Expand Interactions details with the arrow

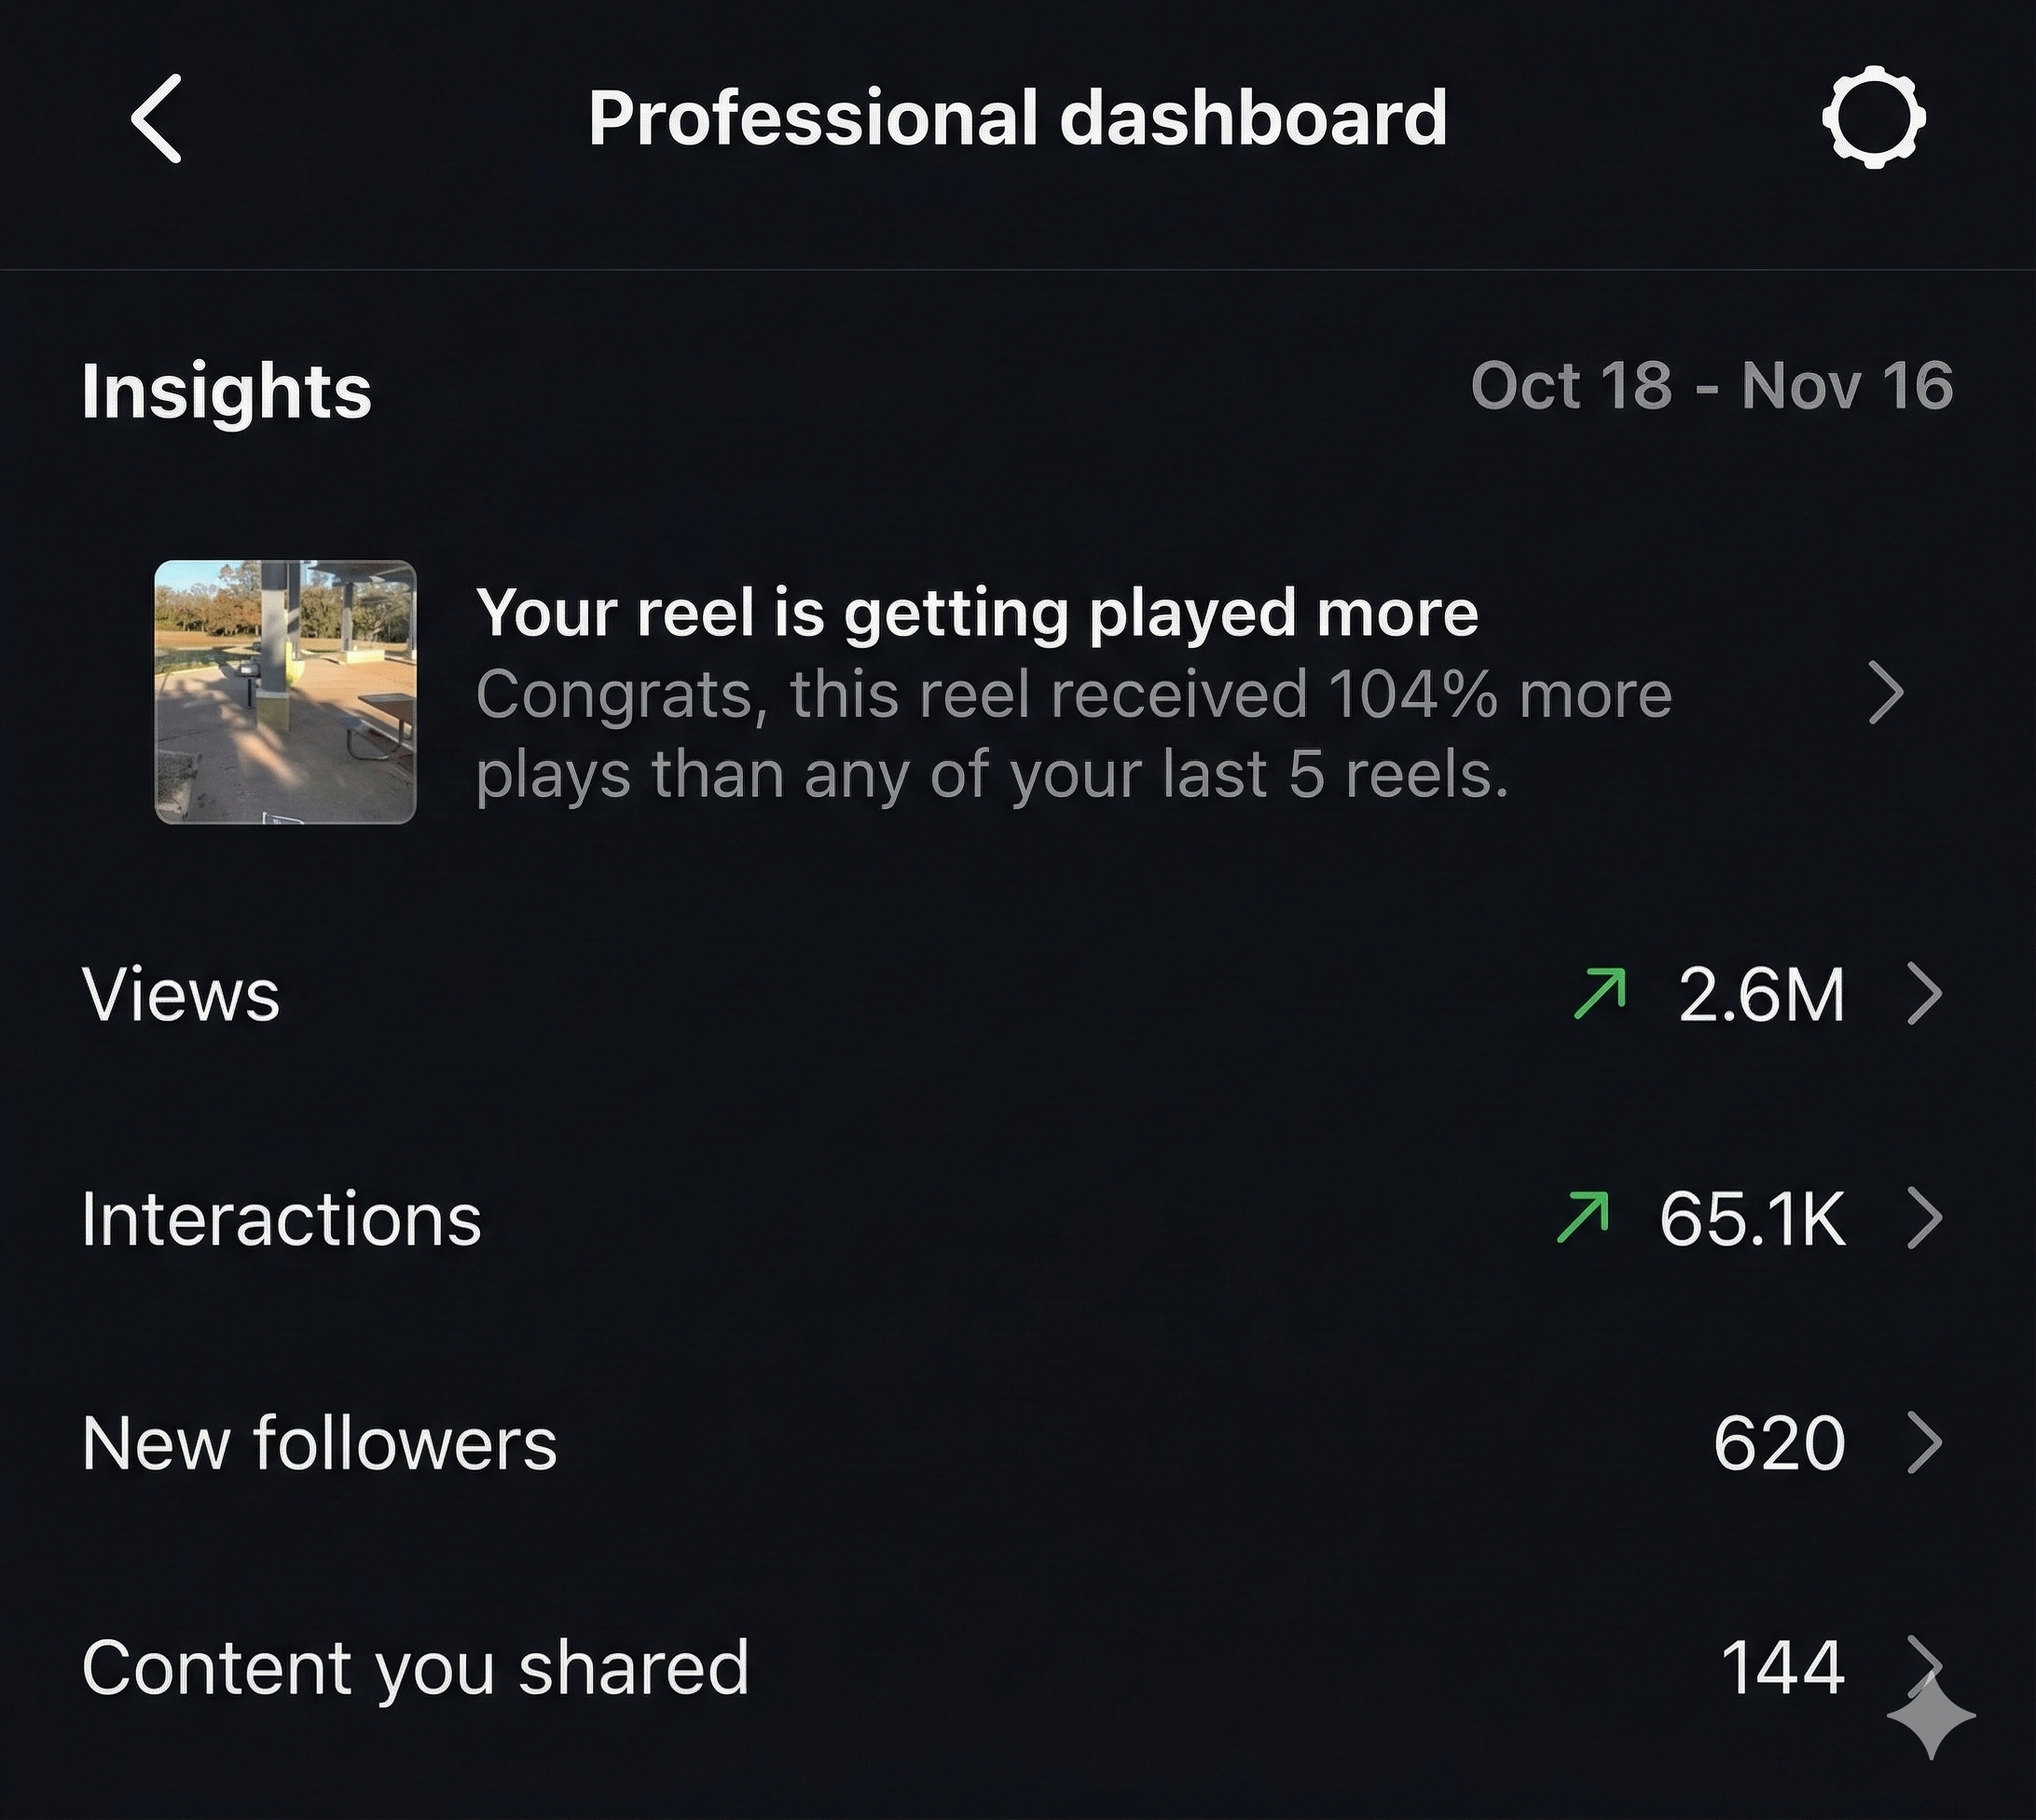click(x=1925, y=1218)
